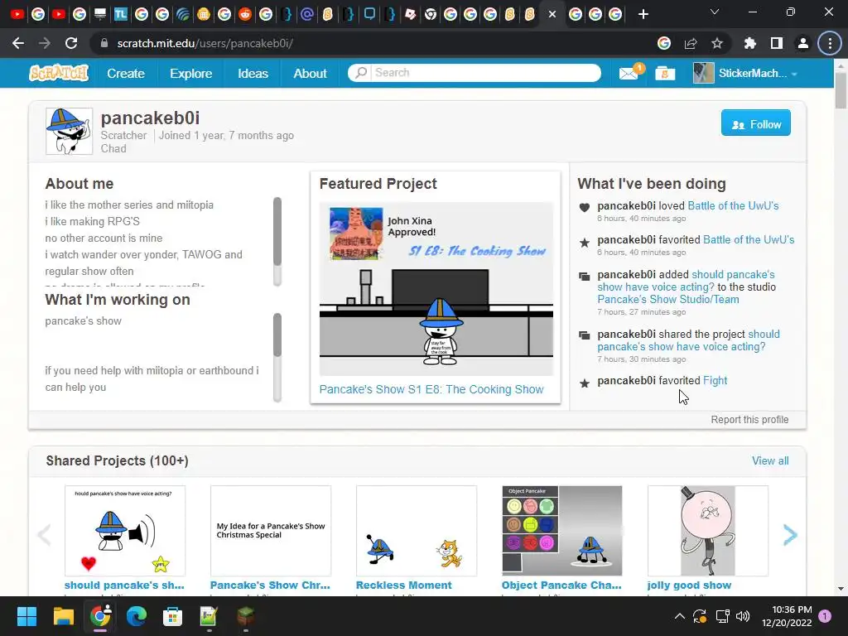Switch to first YouTube browser tab

point(17,14)
